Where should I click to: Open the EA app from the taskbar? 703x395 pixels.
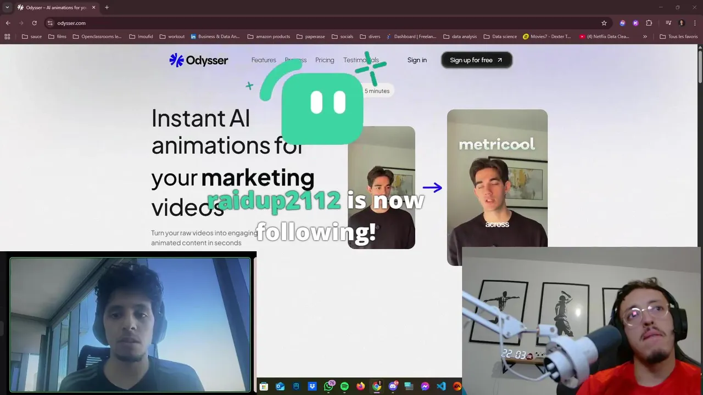click(457, 386)
